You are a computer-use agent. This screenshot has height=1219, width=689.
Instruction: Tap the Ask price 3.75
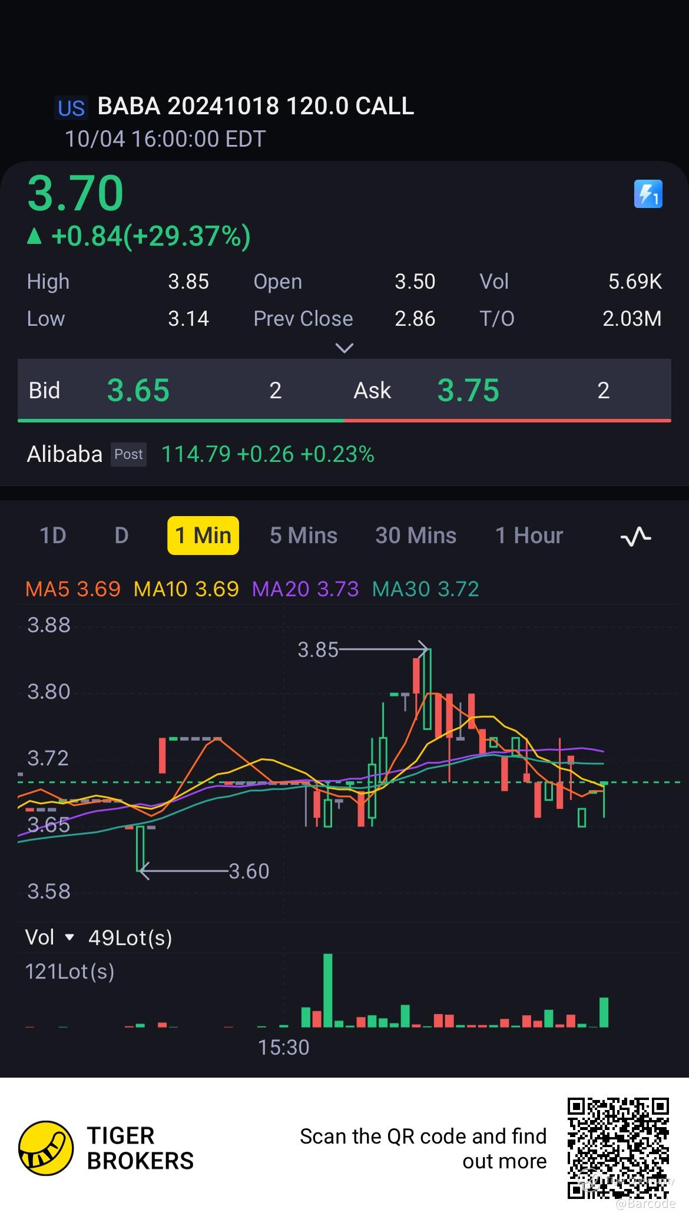pos(468,391)
